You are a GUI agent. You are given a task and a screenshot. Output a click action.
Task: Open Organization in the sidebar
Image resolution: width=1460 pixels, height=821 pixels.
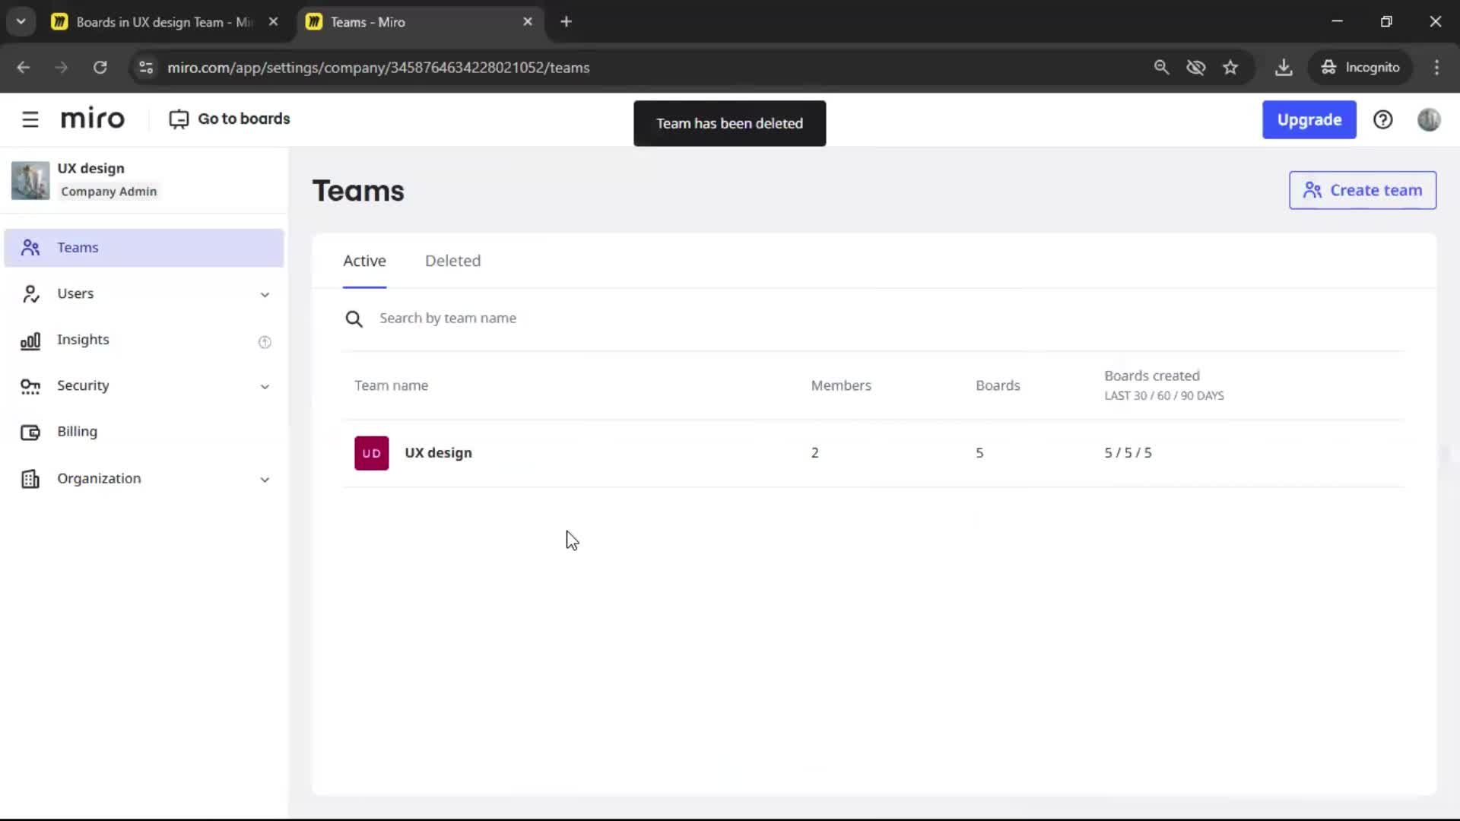pos(144,479)
